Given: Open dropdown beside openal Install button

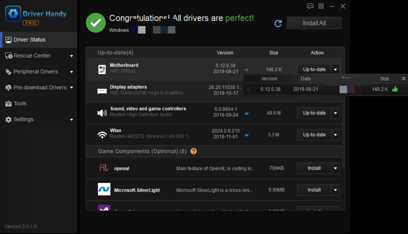Looking at the screenshot, I should tap(335, 168).
